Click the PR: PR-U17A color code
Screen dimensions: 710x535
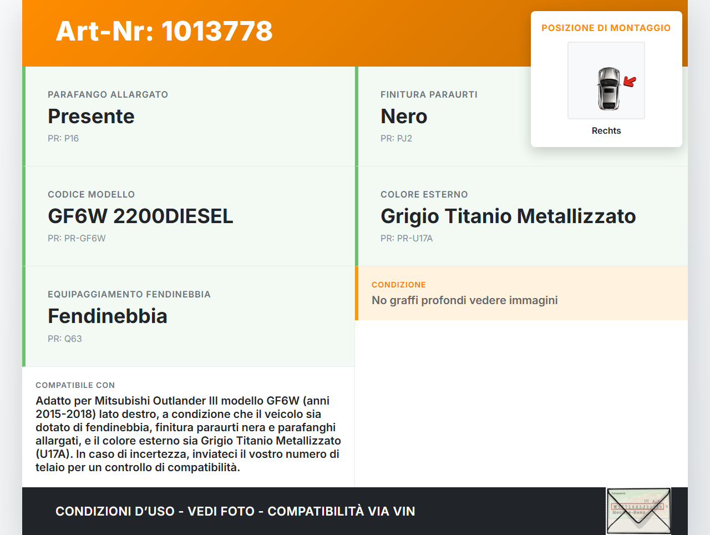[x=406, y=239]
